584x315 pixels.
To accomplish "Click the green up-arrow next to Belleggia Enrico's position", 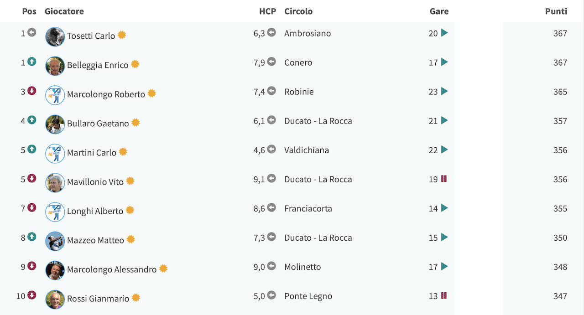I will pos(31,62).
